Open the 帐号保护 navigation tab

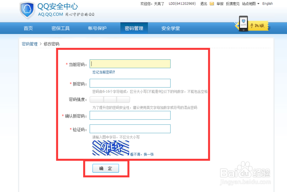click(97, 28)
